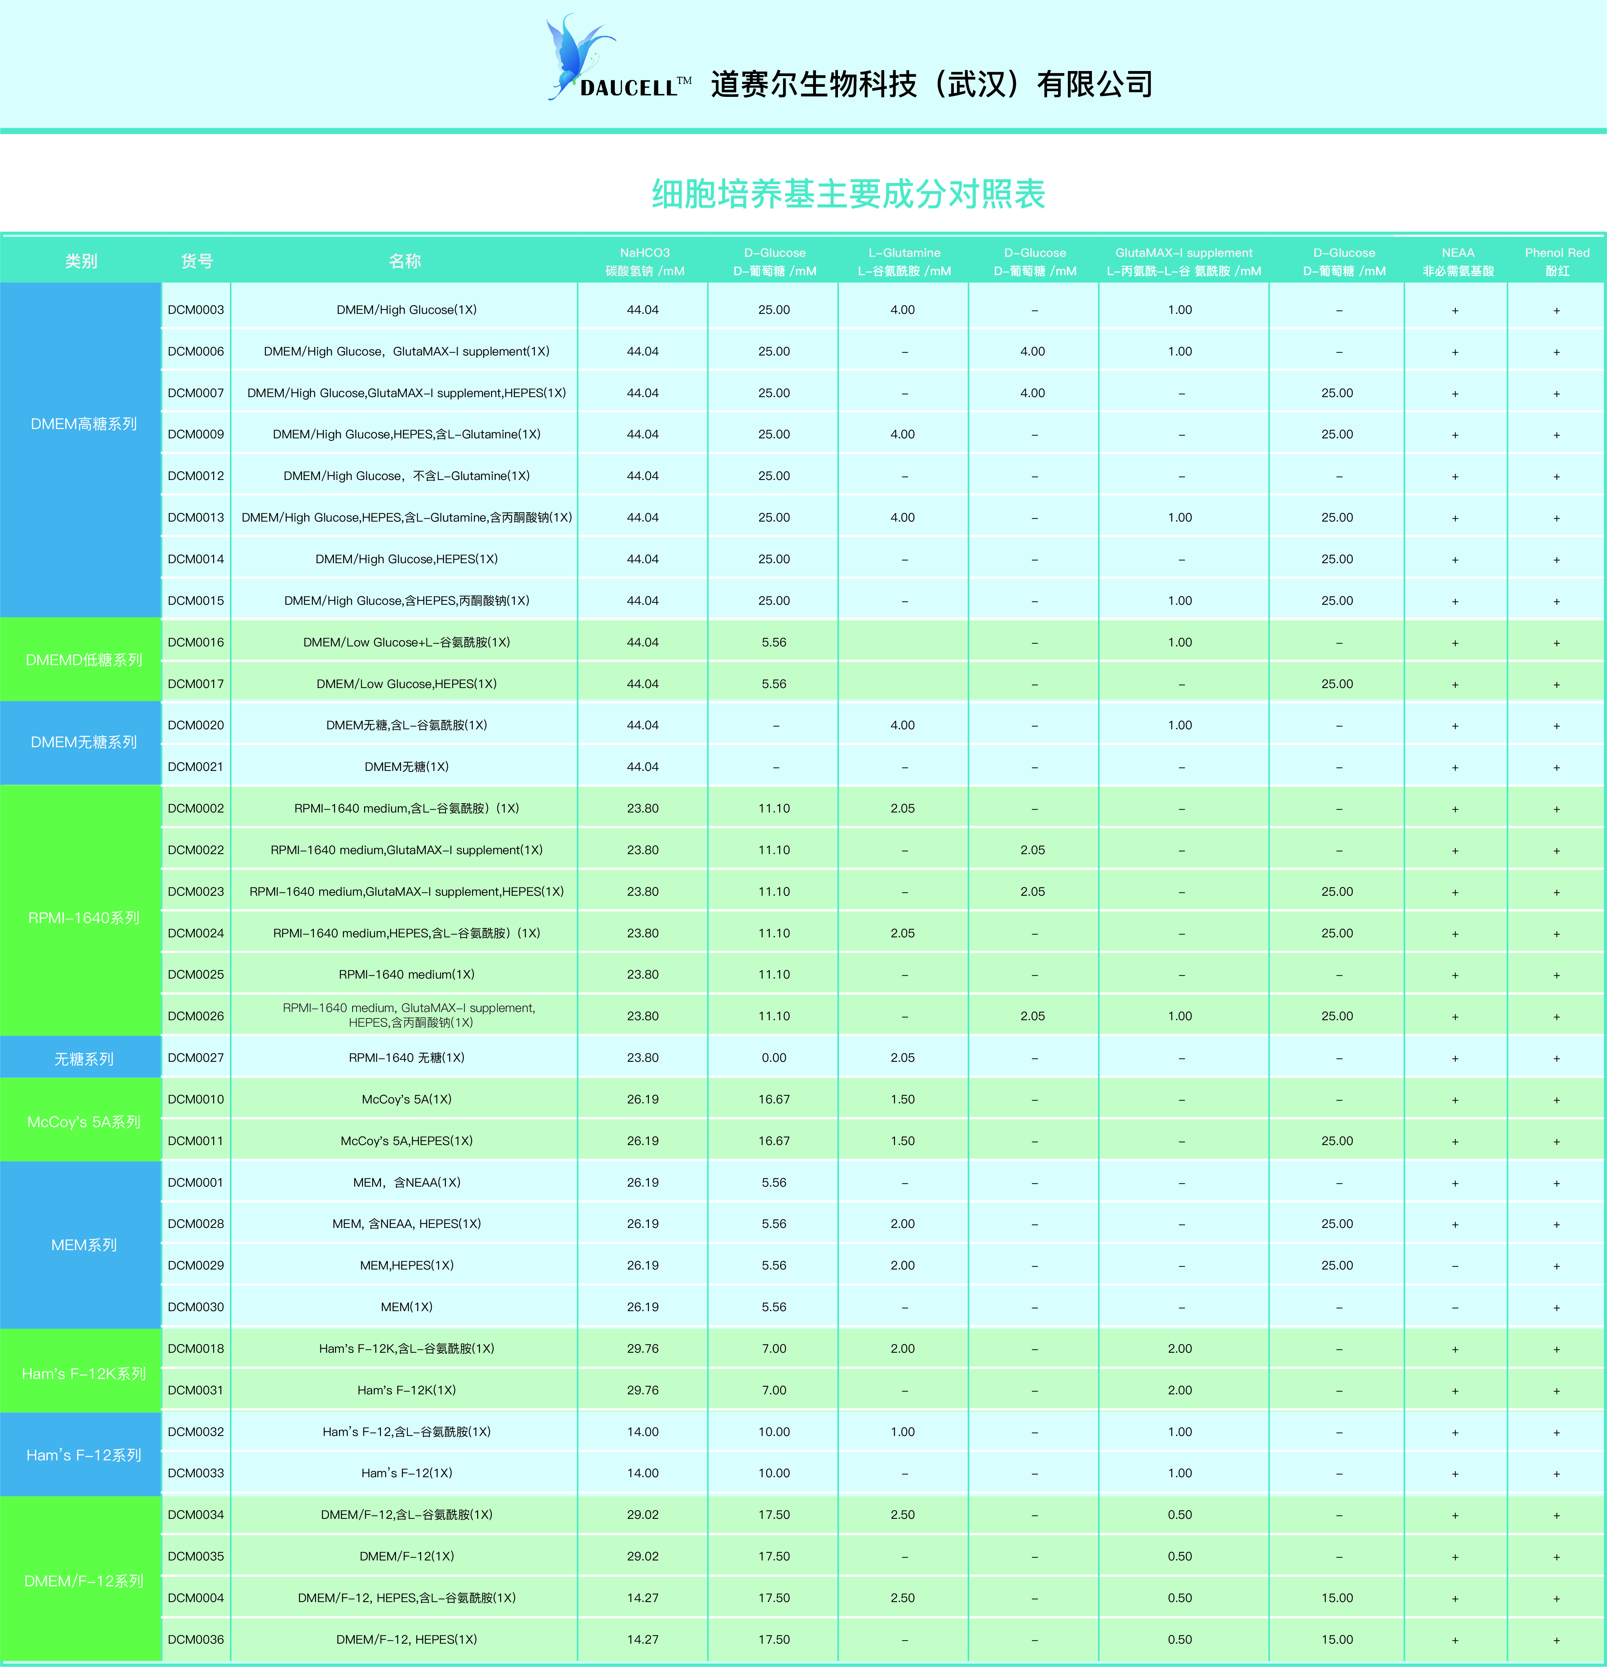
Task: Select name DMEM/High Glucose(1X)
Action: pos(406,310)
